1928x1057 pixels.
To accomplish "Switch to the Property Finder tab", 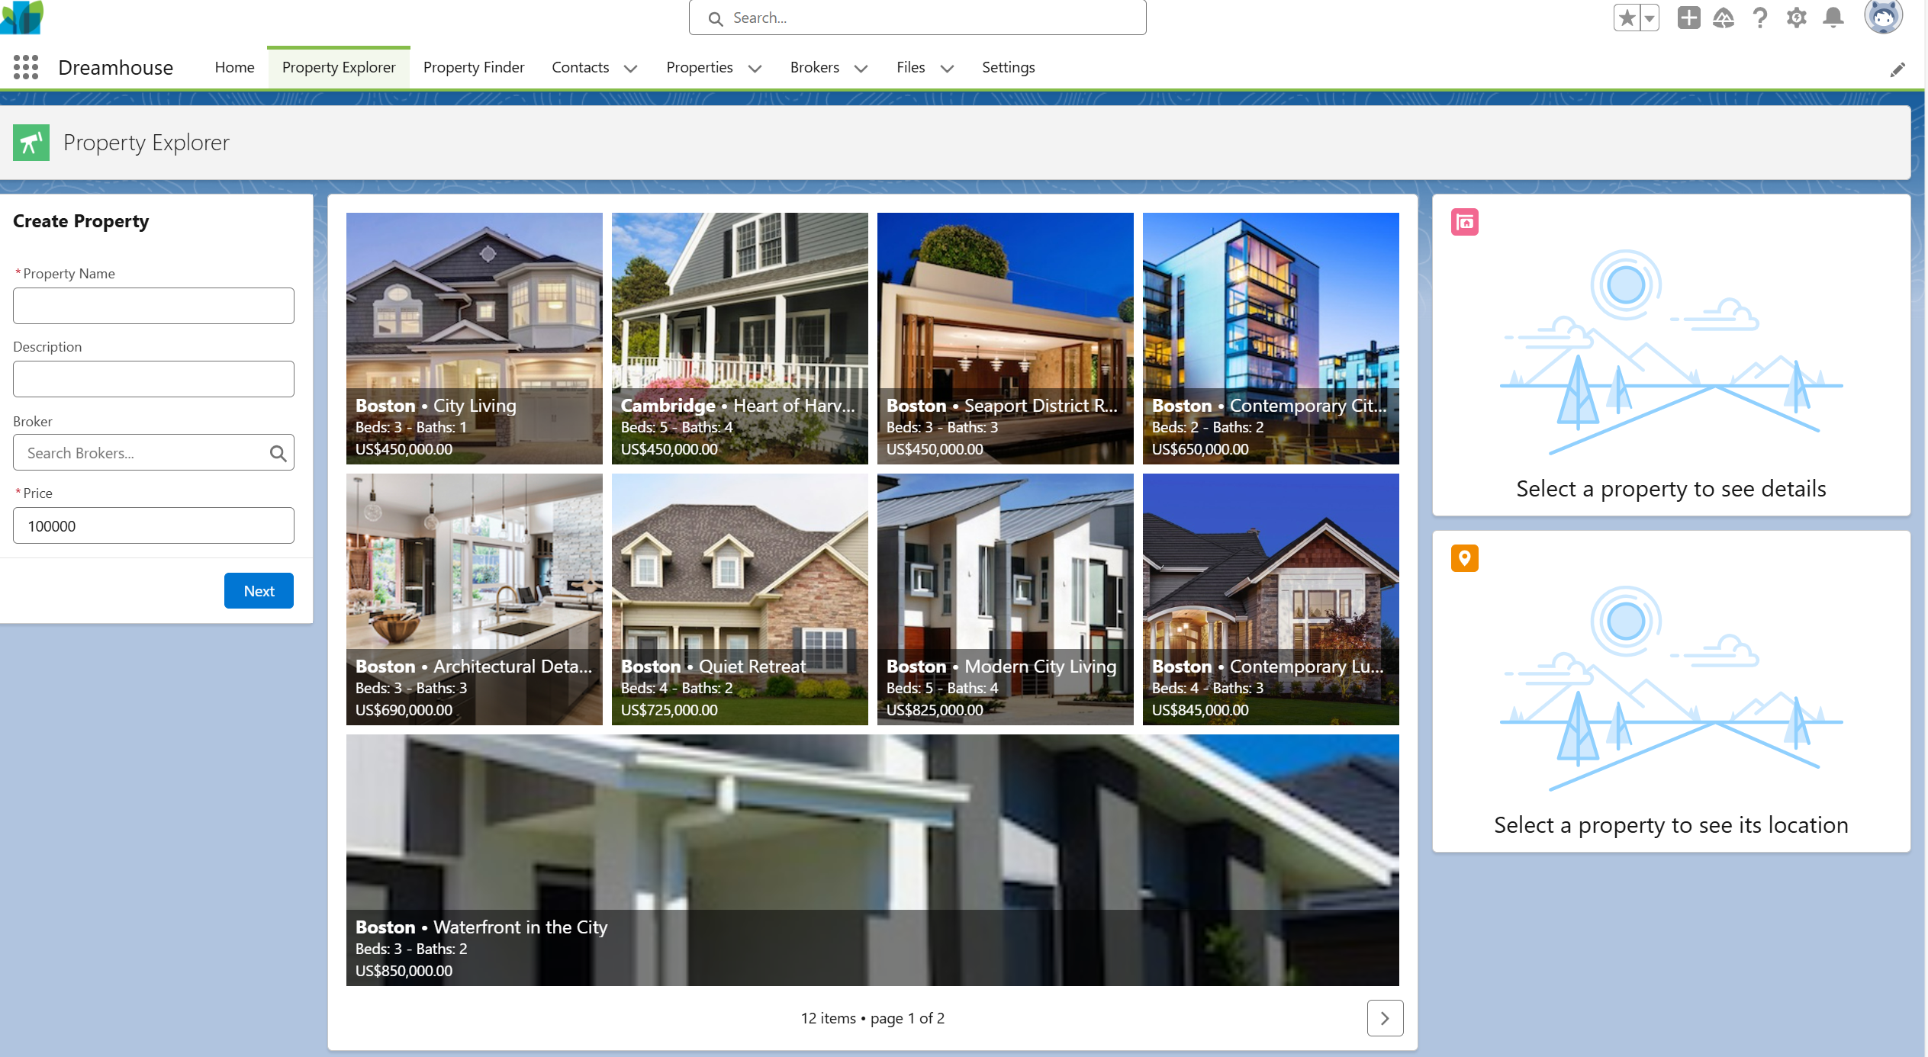I will coord(473,67).
